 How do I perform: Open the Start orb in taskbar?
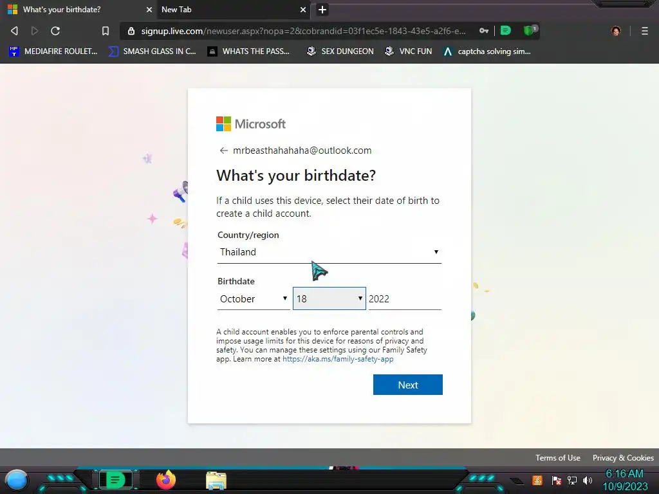pos(17,480)
